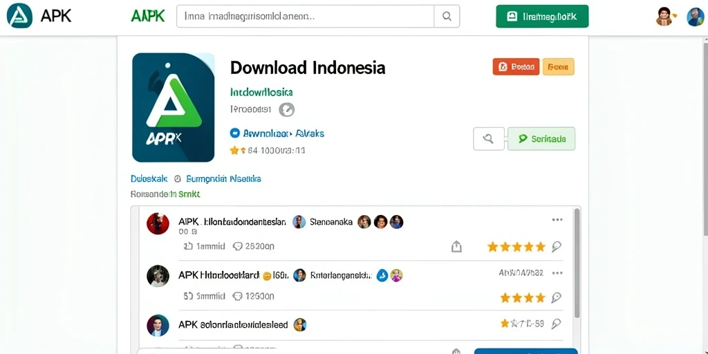Click the yellow Fcoa button
The height and width of the screenshot is (354, 708).
point(558,67)
